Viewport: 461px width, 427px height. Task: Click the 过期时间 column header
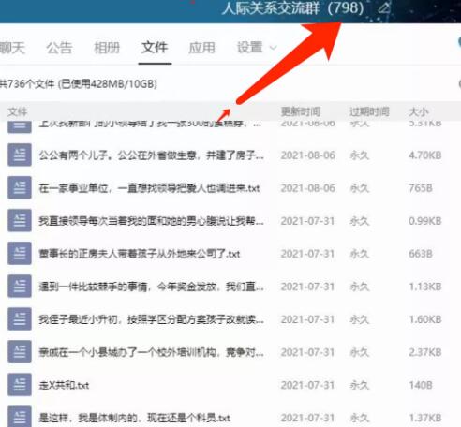click(369, 111)
